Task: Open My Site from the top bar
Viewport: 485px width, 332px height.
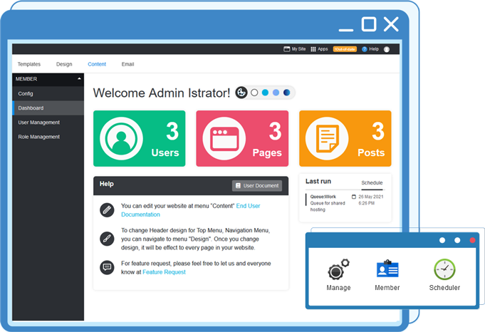Action: point(294,49)
